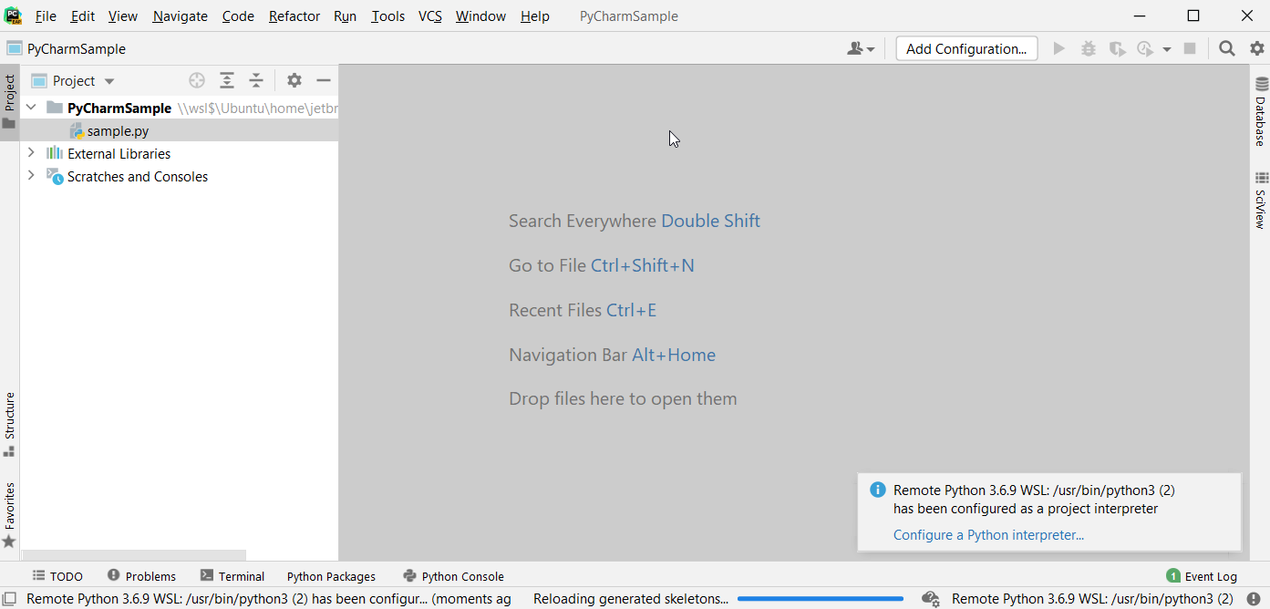This screenshot has height=609, width=1270.
Task: Open IDE settings gear in top toolbar
Action: pos(1257,49)
